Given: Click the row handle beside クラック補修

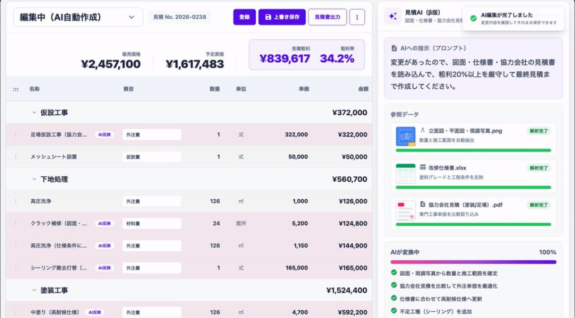Looking at the screenshot, I should (x=15, y=223).
